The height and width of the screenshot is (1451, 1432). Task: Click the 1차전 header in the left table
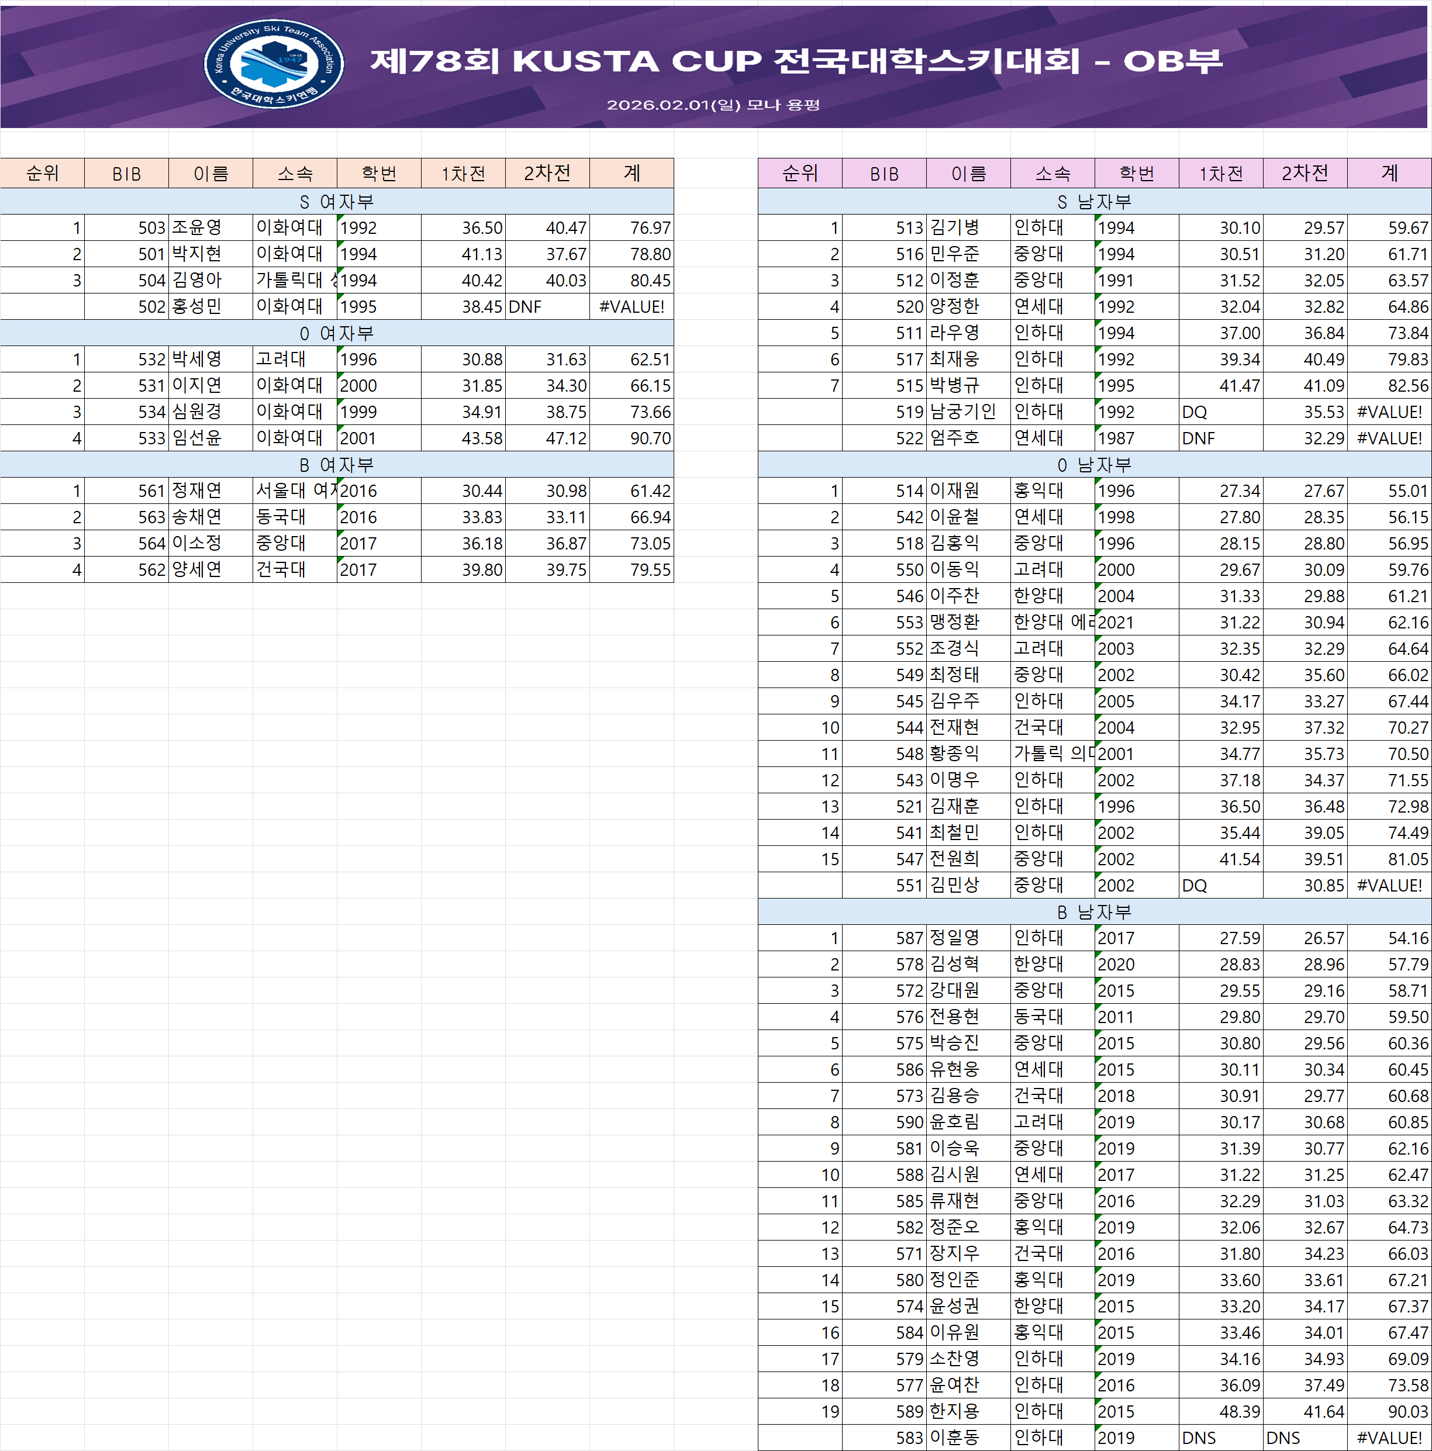click(463, 174)
